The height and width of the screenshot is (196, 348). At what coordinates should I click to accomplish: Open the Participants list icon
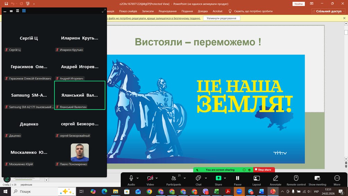coord(174,178)
